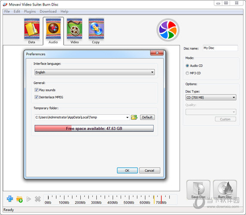
Task: Click the Save Disc button
Action: coord(198,190)
